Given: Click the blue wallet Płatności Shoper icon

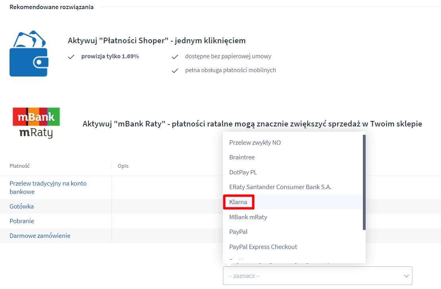Looking at the screenshot, I should tap(29, 54).
